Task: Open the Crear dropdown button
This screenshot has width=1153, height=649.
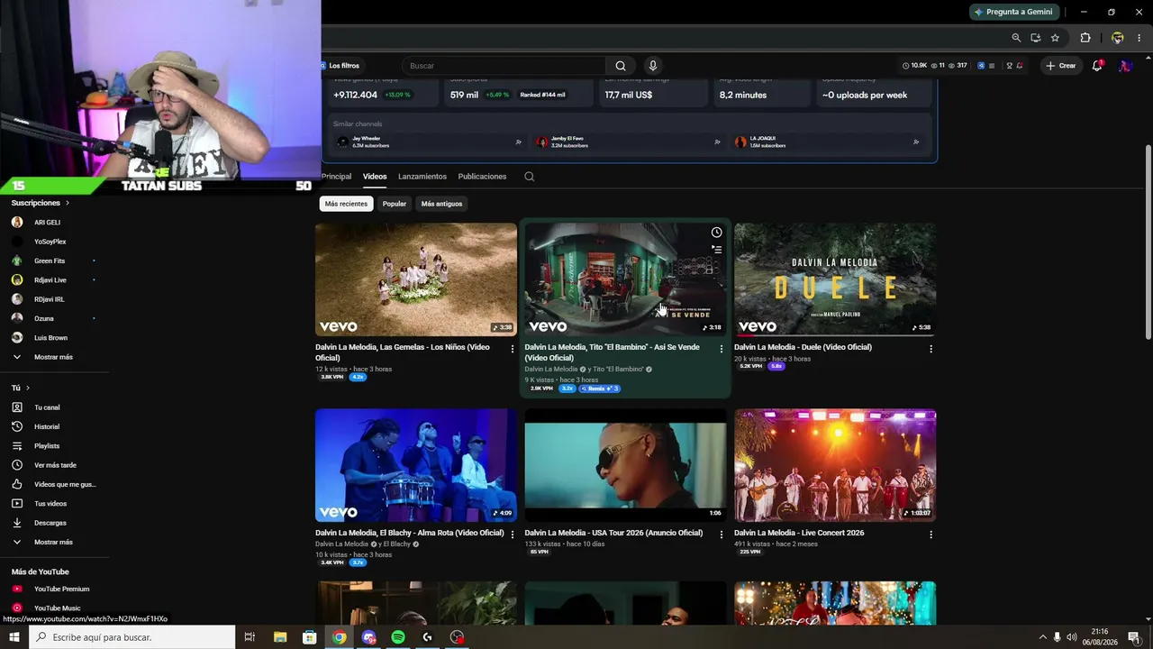Action: pos(1061,66)
